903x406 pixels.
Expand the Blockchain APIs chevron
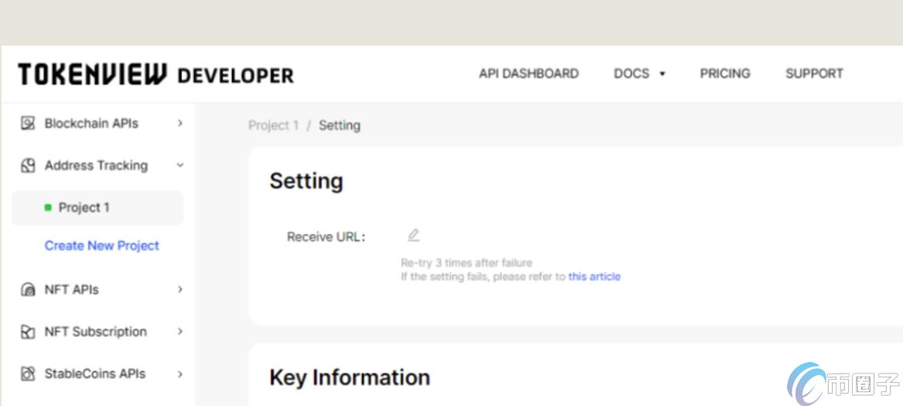click(180, 123)
